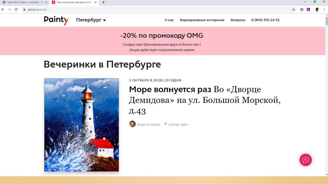Select the Расписание арт-вечеринок tab

pos(74,2)
